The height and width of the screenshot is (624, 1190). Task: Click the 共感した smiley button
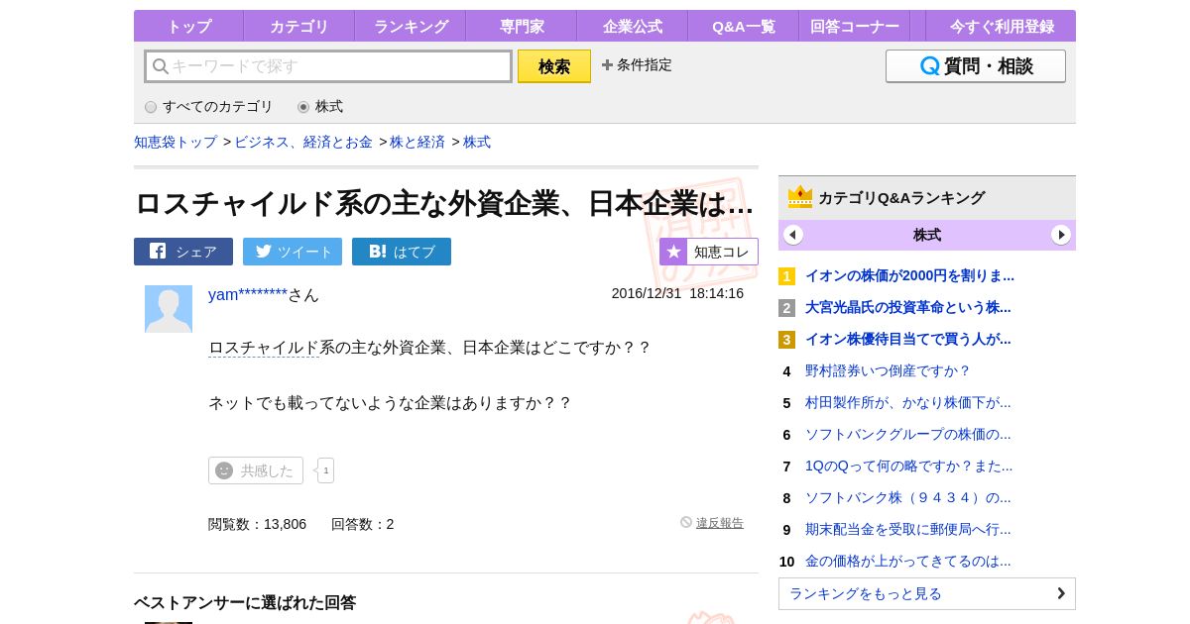256,470
